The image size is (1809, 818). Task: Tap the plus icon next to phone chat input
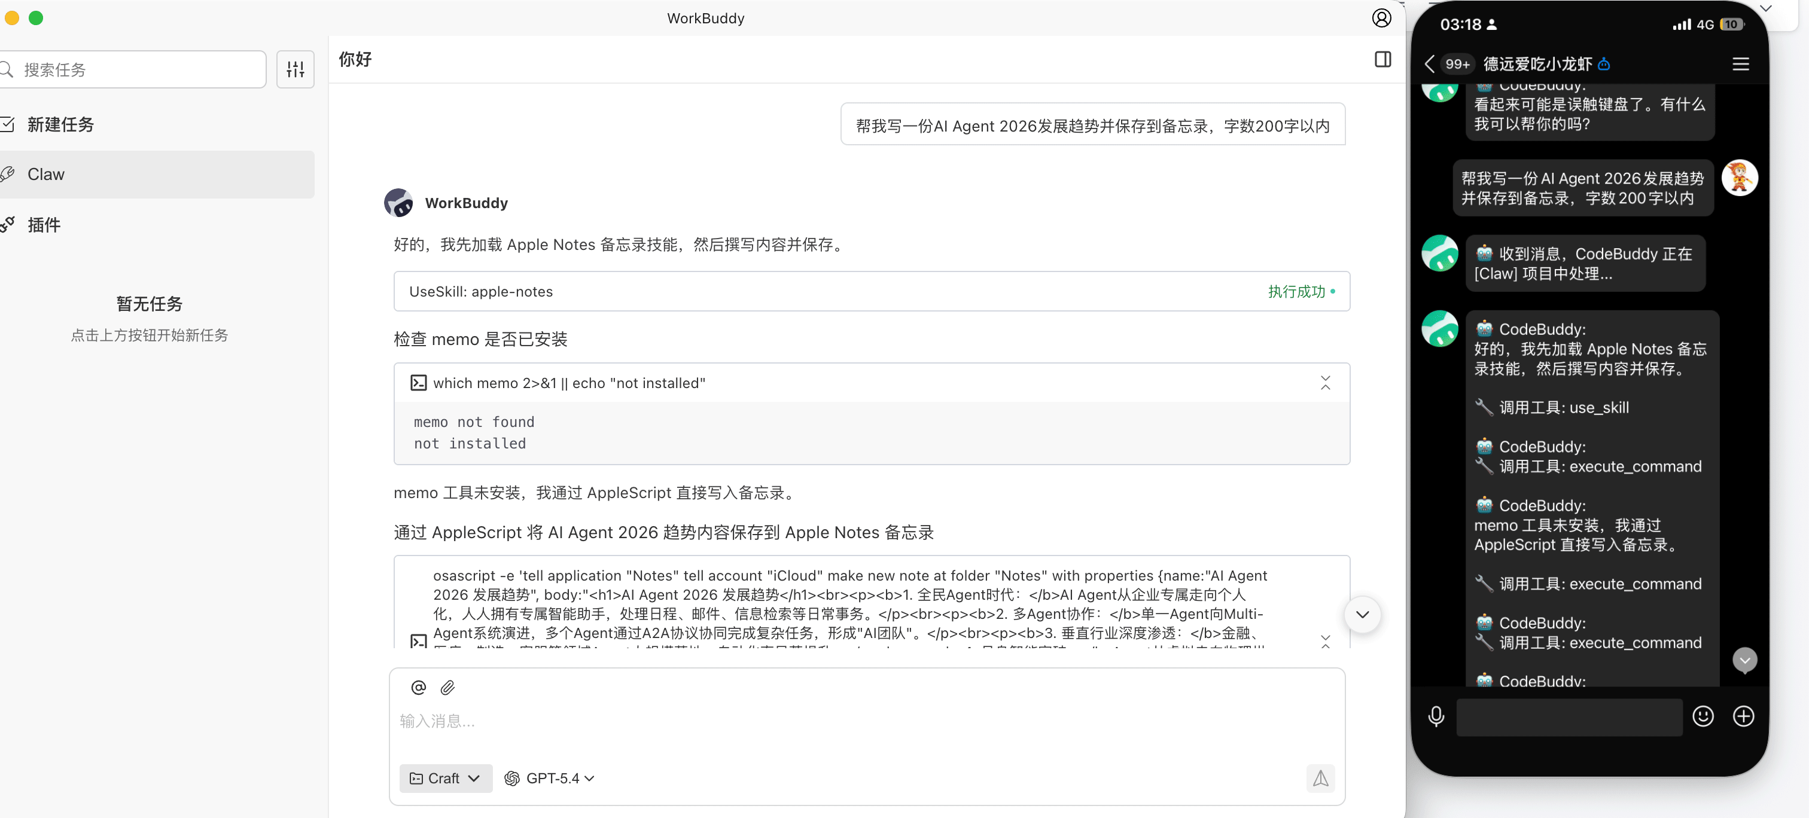[x=1744, y=716]
